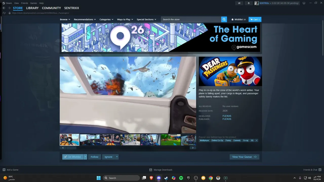The height and width of the screenshot is (182, 324).
Task: Reload the store page
Action: pos(4,13)
